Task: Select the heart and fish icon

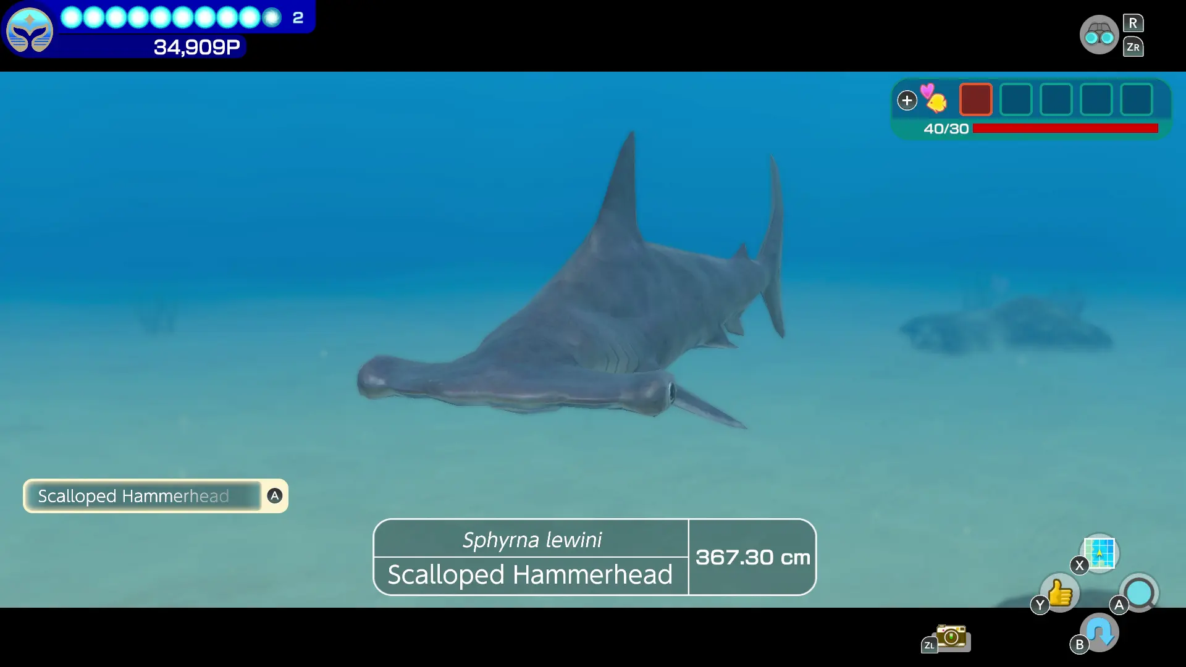Action: coord(934,99)
